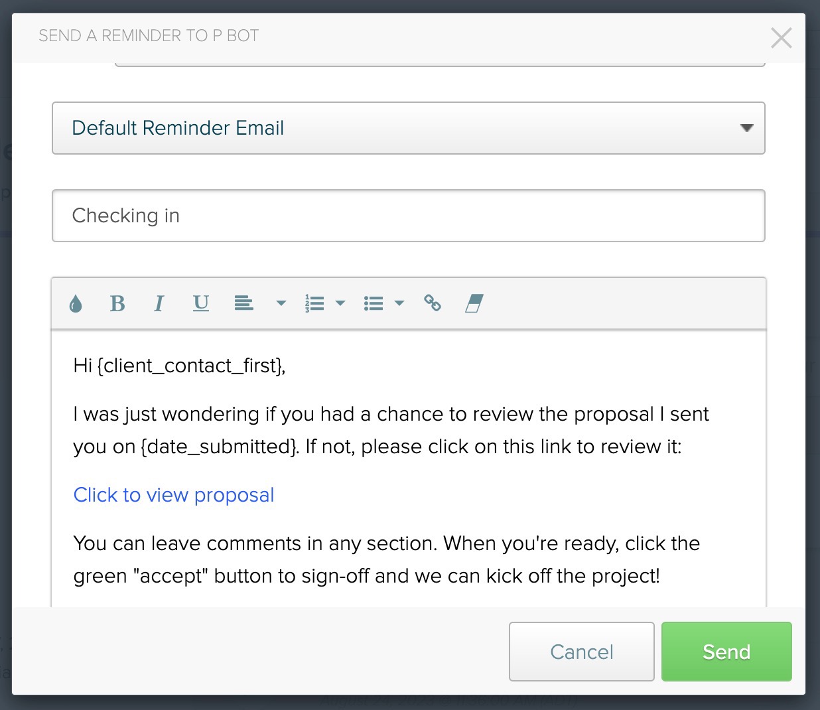The height and width of the screenshot is (710, 820).
Task: Expand the bullet list style arrow
Action: (399, 303)
